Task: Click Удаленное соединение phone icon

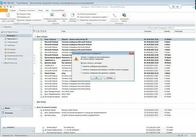Action: coord(114,15)
